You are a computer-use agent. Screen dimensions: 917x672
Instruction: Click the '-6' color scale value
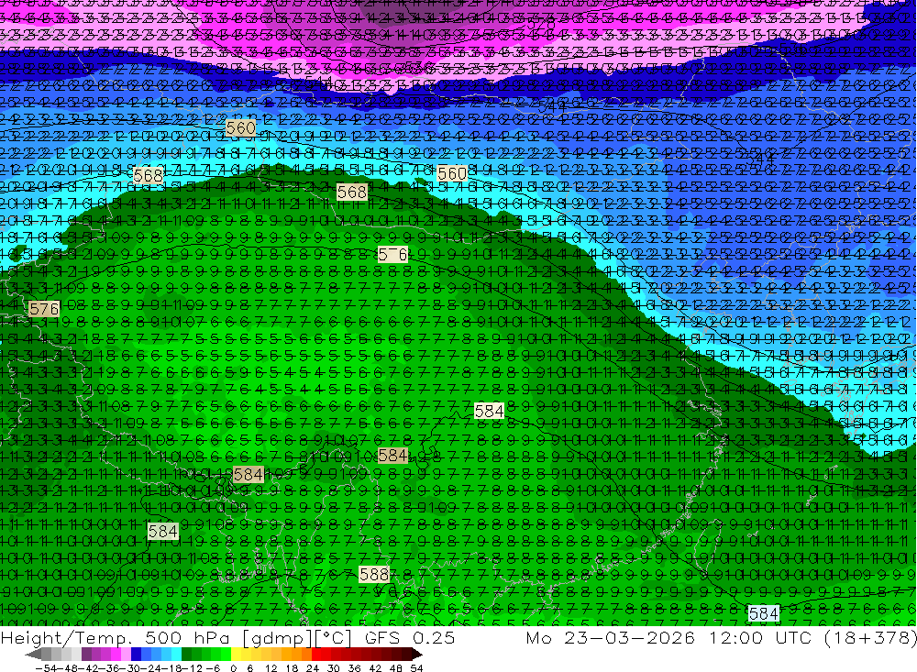pyautogui.click(x=213, y=668)
